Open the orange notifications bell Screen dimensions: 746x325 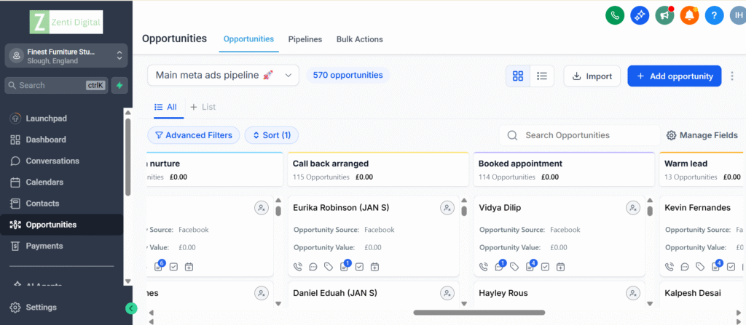click(x=688, y=15)
